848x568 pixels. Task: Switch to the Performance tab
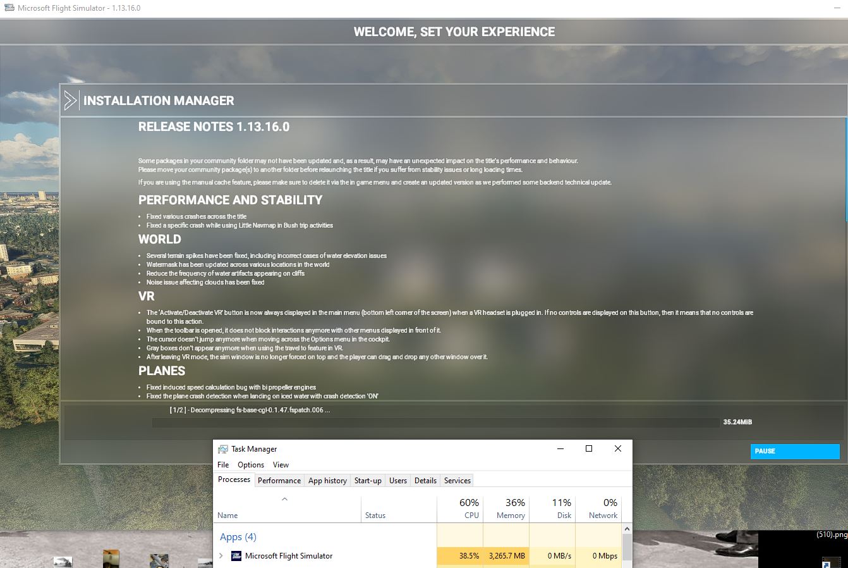pos(279,481)
